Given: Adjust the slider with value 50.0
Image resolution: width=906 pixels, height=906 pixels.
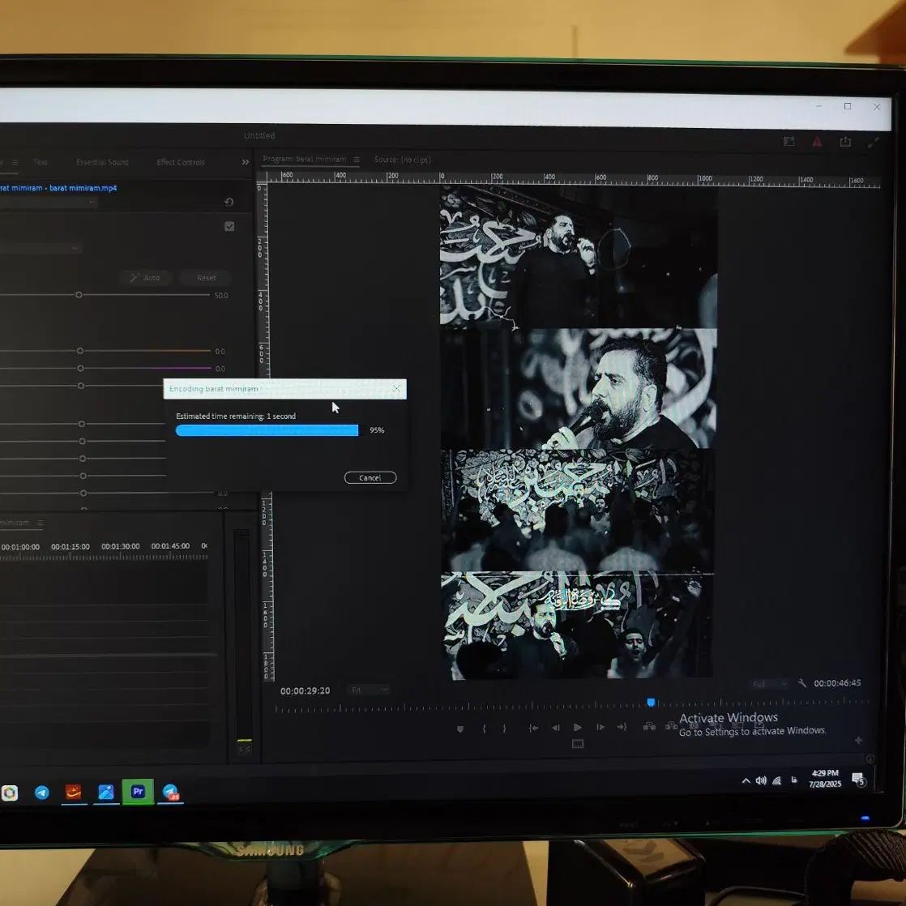Looking at the screenshot, I should pyautogui.click(x=79, y=295).
